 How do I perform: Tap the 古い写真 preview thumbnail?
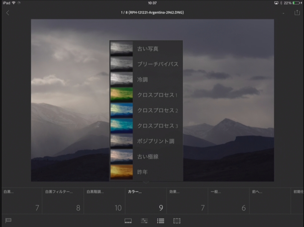point(122,49)
